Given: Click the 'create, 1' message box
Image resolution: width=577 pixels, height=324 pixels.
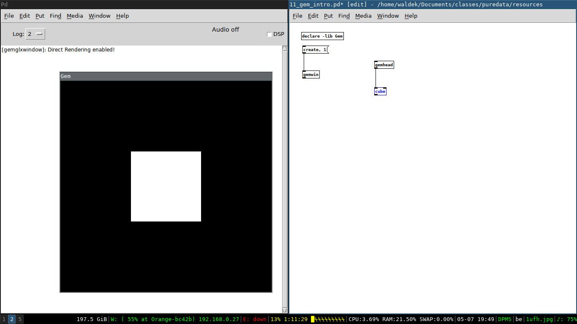Looking at the screenshot, I should click(316, 50).
